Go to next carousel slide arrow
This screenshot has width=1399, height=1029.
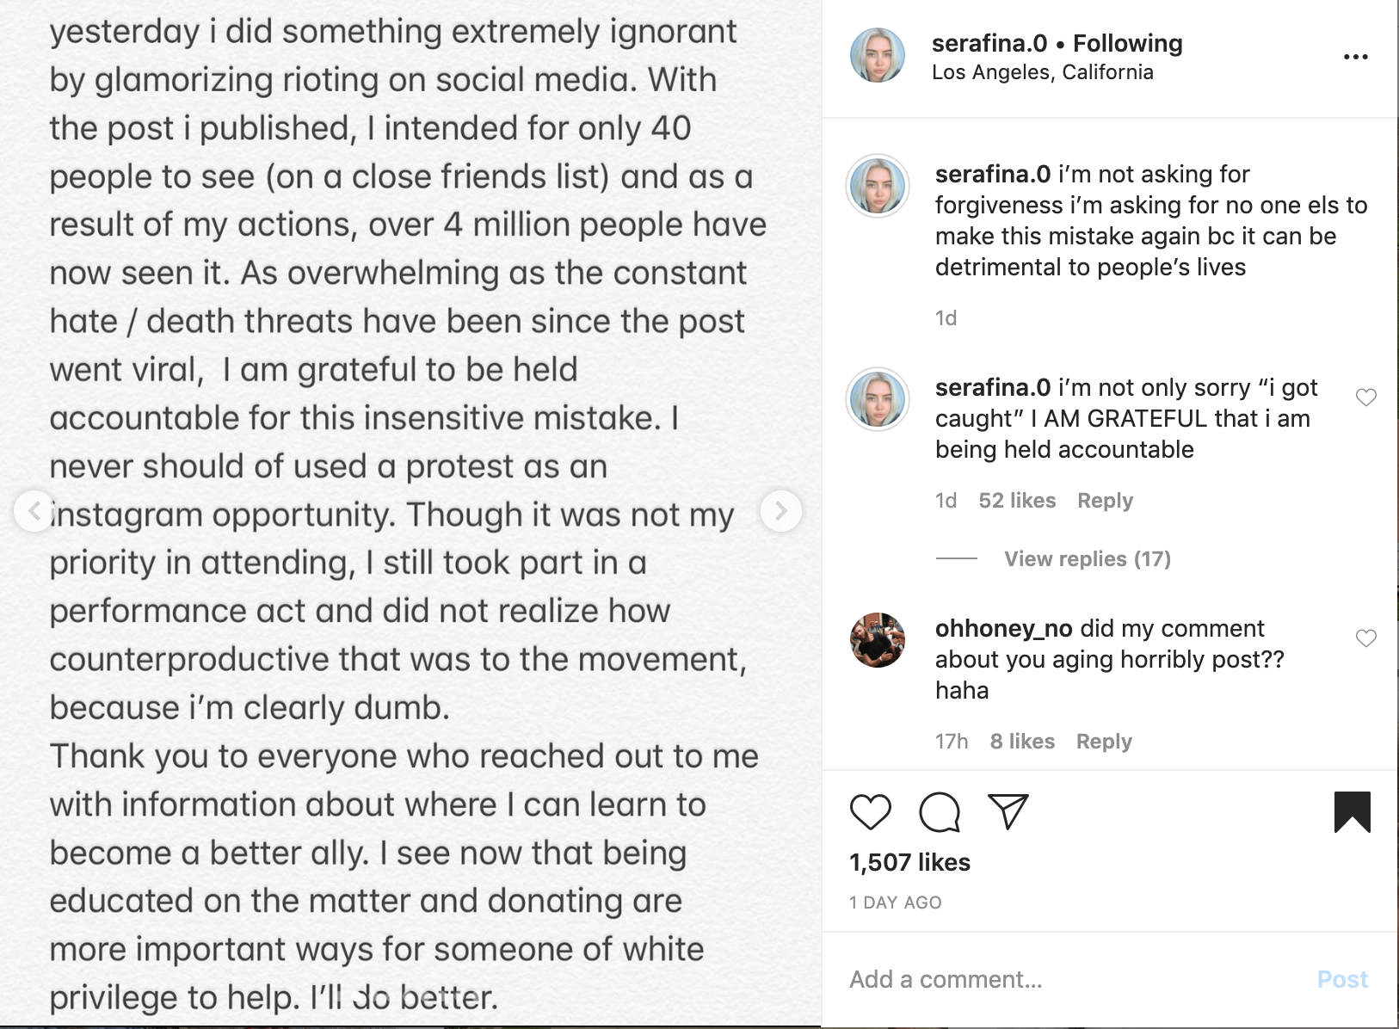click(x=780, y=511)
